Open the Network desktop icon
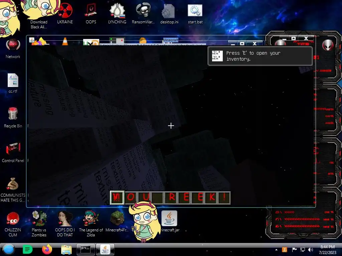This screenshot has width=342, height=256. point(13,48)
